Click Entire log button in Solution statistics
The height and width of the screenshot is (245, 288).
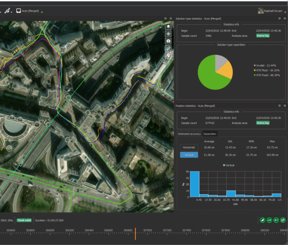(x=263, y=35)
